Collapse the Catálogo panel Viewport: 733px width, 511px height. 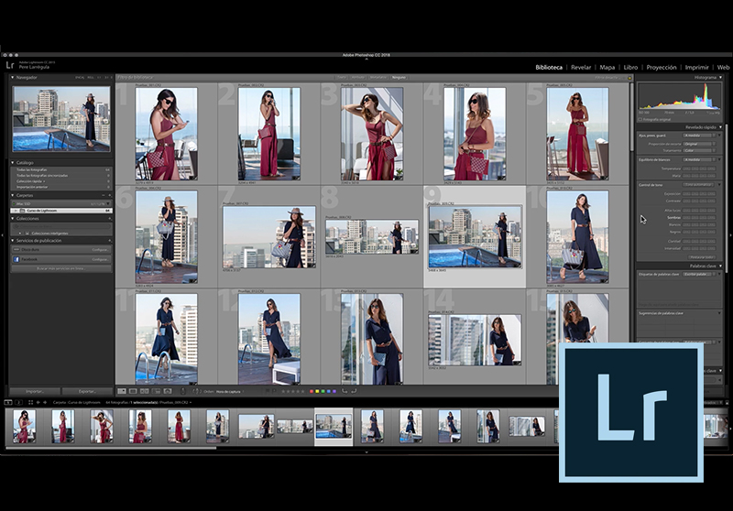click(x=13, y=162)
